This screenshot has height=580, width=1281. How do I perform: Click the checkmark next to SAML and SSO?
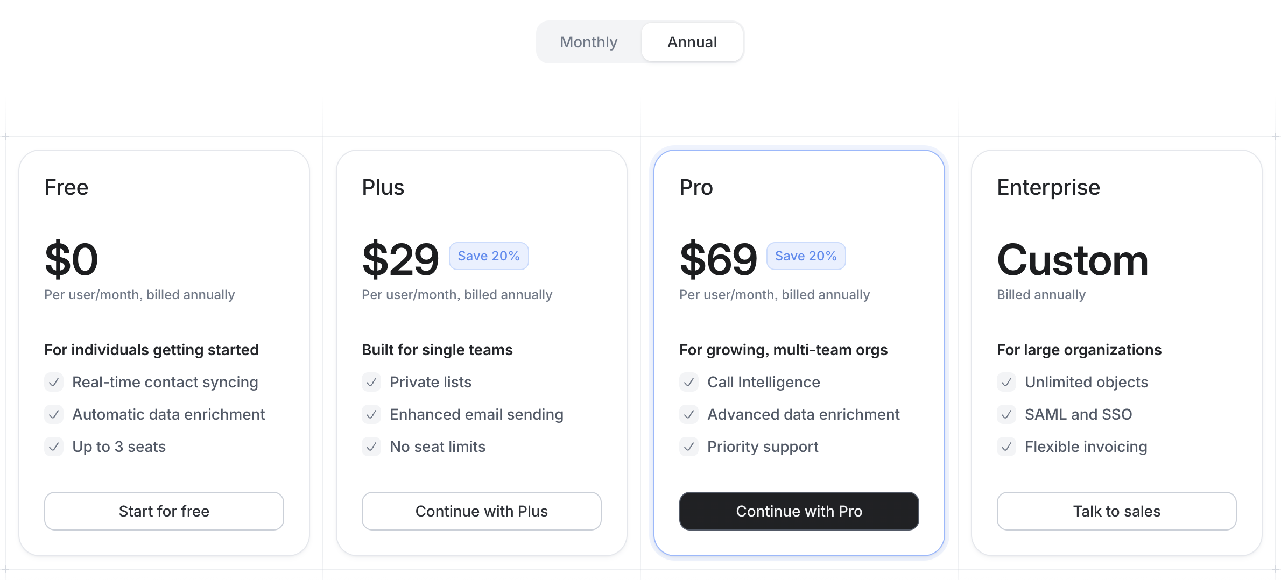point(1006,414)
